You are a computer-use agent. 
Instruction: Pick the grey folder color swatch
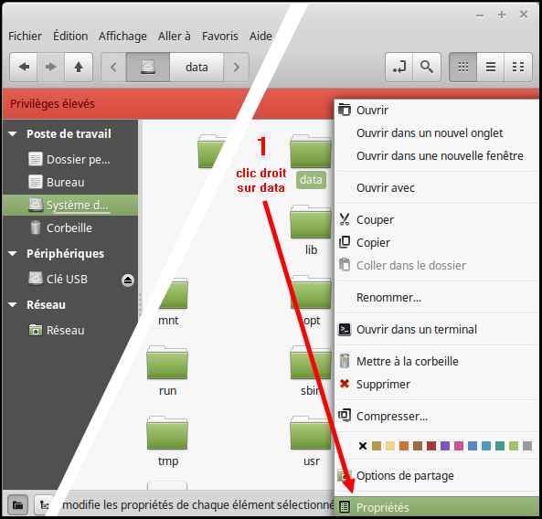[x=527, y=446]
